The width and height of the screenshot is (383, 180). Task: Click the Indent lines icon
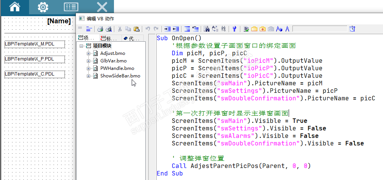168,29
